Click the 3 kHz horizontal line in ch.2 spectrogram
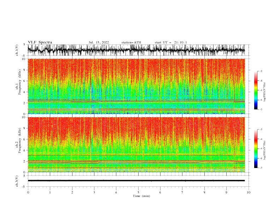Viewport: 280px width, 216px height. [136, 155]
